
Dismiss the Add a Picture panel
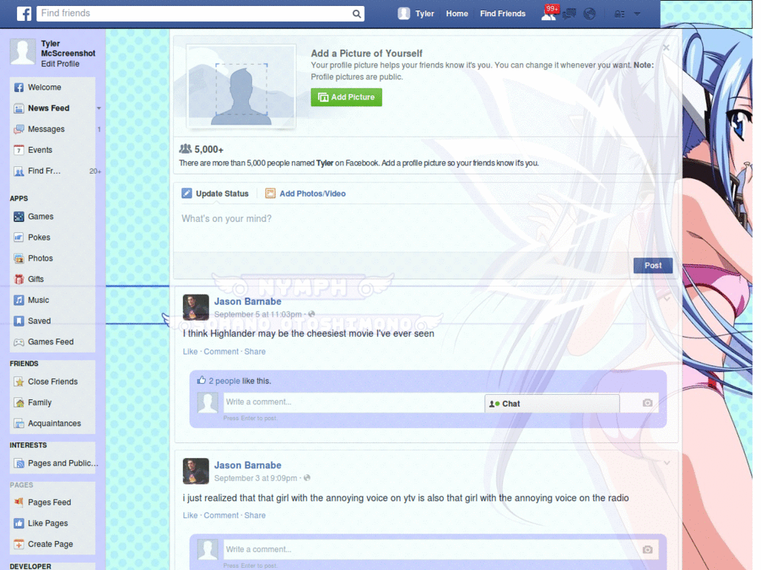coord(667,47)
